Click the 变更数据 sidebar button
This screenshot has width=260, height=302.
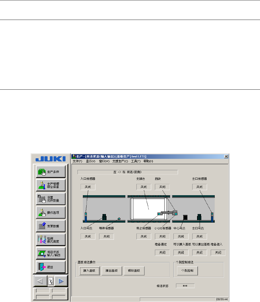coord(51,226)
